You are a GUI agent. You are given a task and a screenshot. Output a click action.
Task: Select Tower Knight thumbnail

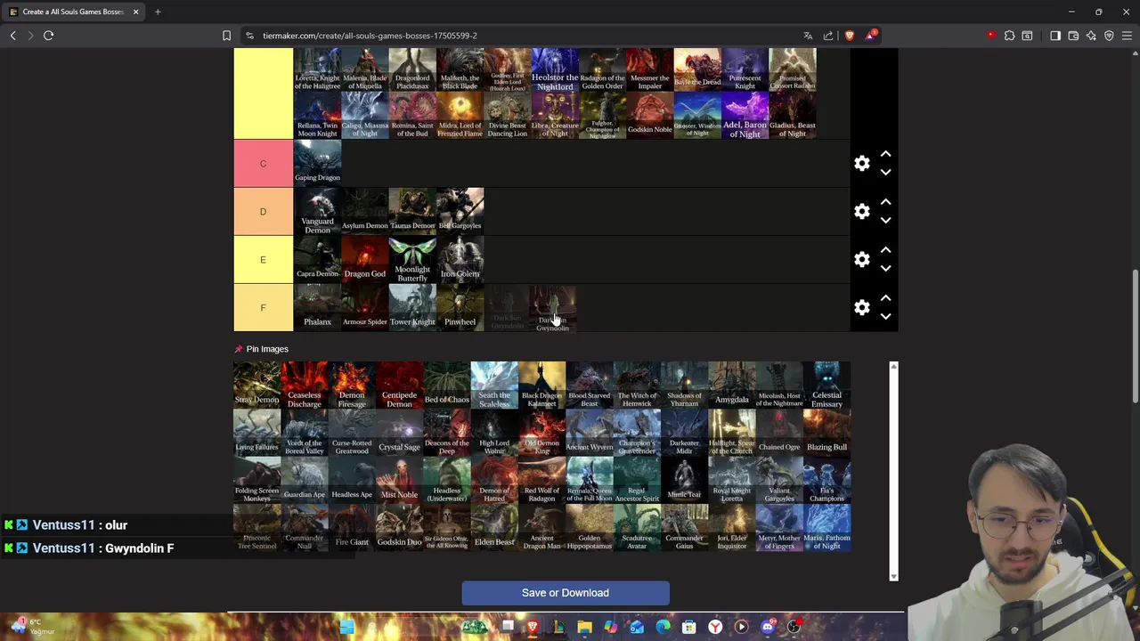412,307
